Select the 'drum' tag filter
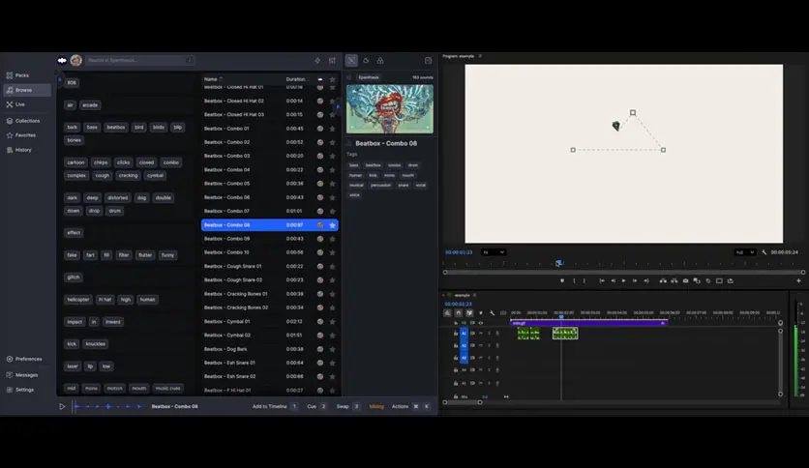Viewport: 809px width, 468px height. tap(114, 211)
